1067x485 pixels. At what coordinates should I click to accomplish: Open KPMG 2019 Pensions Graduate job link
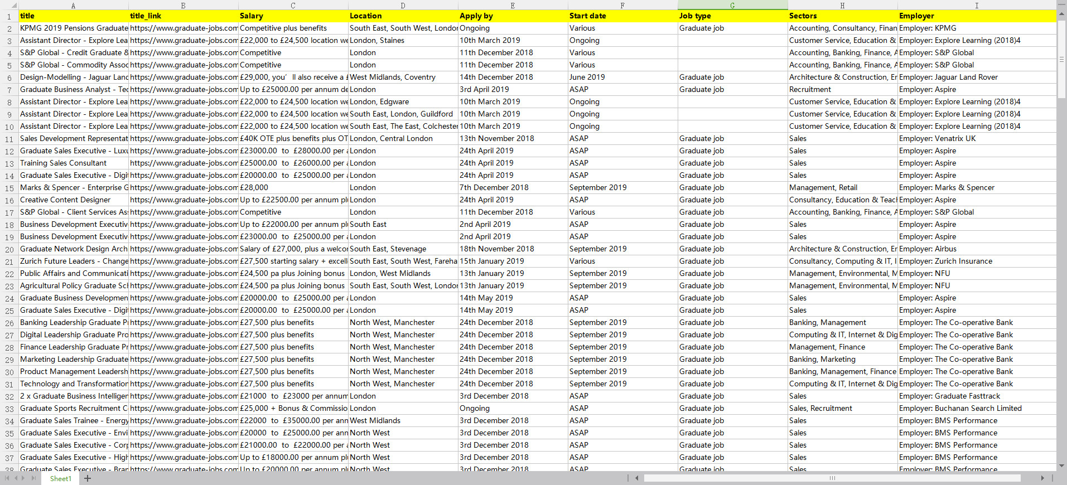pos(184,28)
